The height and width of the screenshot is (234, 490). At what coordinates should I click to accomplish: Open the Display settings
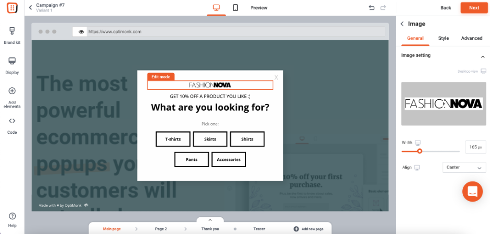coord(12,66)
